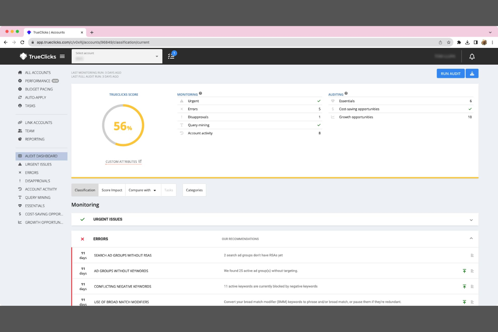Click the Run Audit button
Screen dimensions: 498x332
(x=451, y=73)
